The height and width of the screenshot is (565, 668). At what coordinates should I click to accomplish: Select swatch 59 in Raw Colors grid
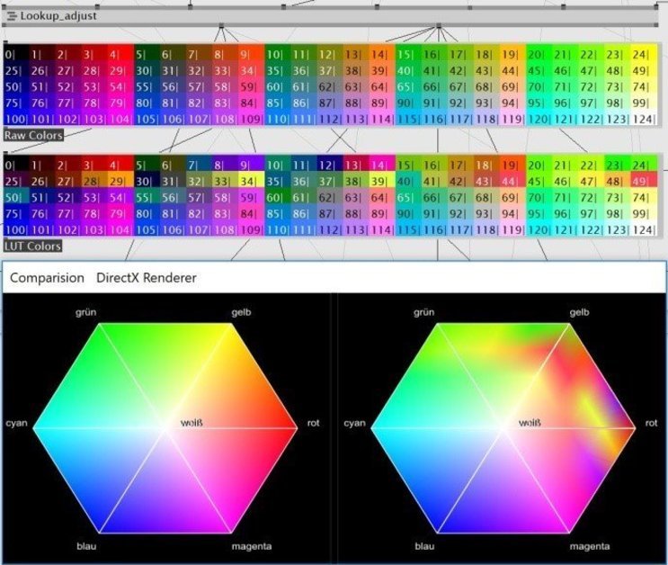click(250, 87)
